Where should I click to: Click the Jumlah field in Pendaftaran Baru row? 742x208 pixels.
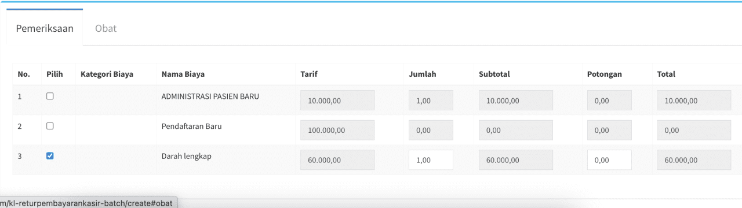pos(431,131)
